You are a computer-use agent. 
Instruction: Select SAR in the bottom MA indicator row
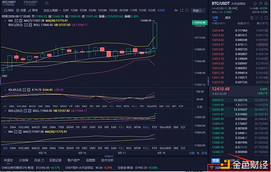pos(113,148)
